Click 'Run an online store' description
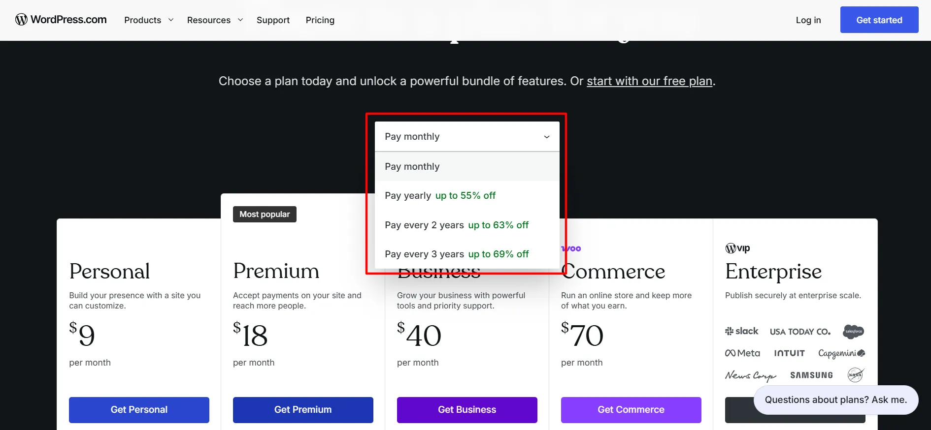 (x=626, y=301)
